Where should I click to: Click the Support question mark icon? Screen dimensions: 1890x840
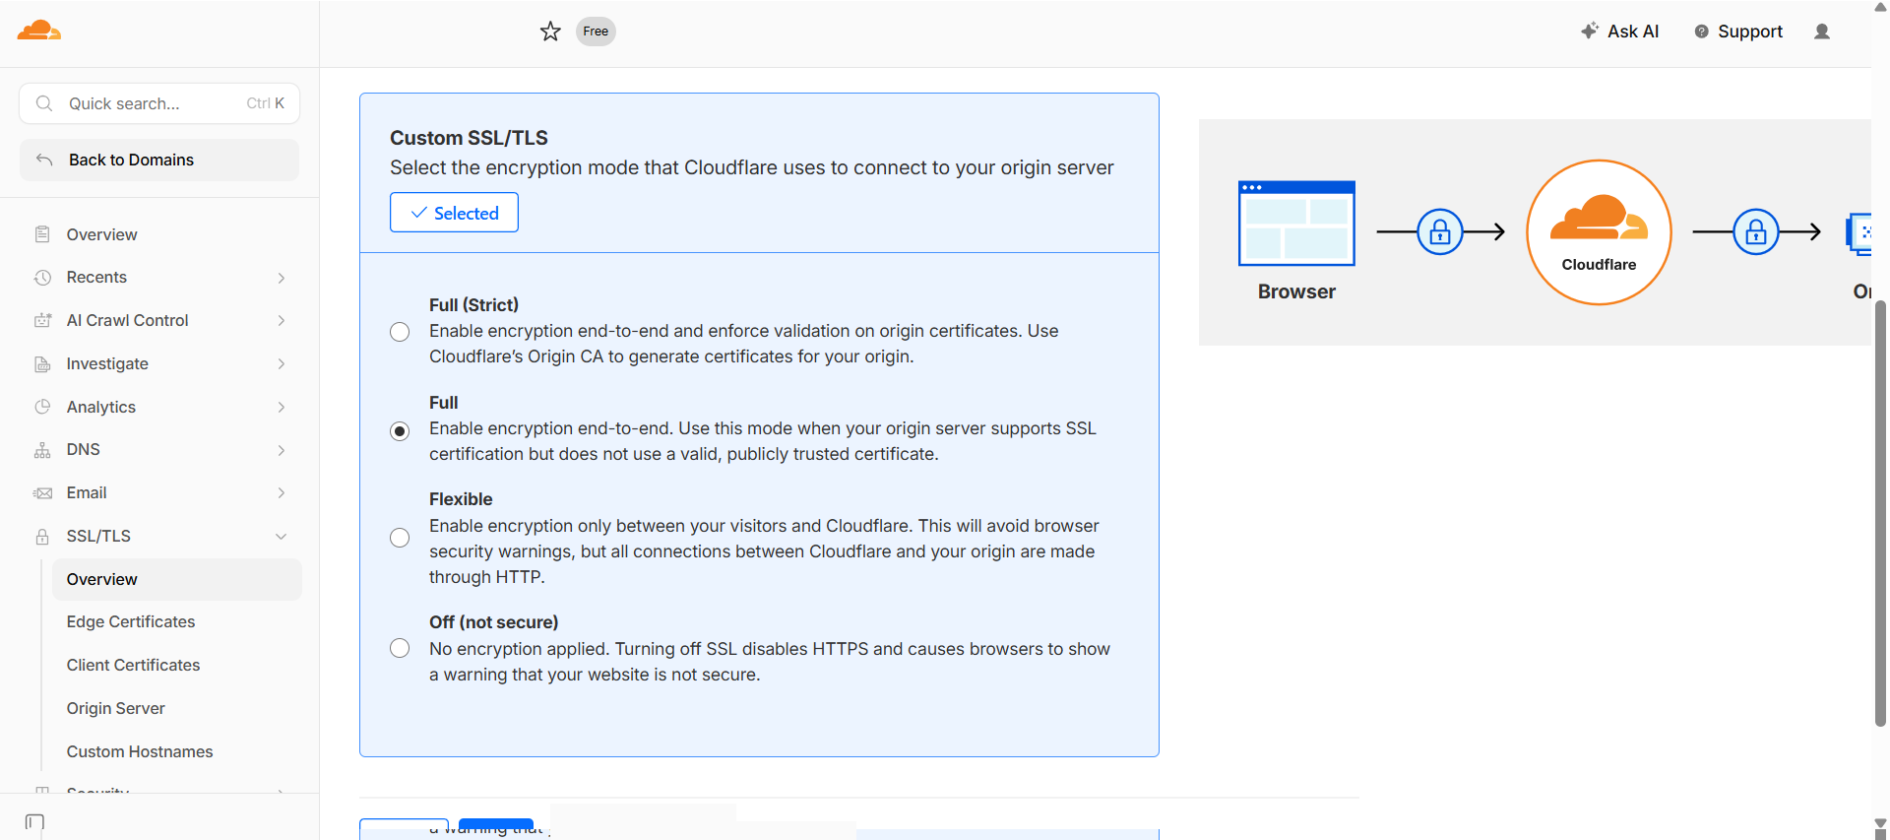click(x=1701, y=32)
